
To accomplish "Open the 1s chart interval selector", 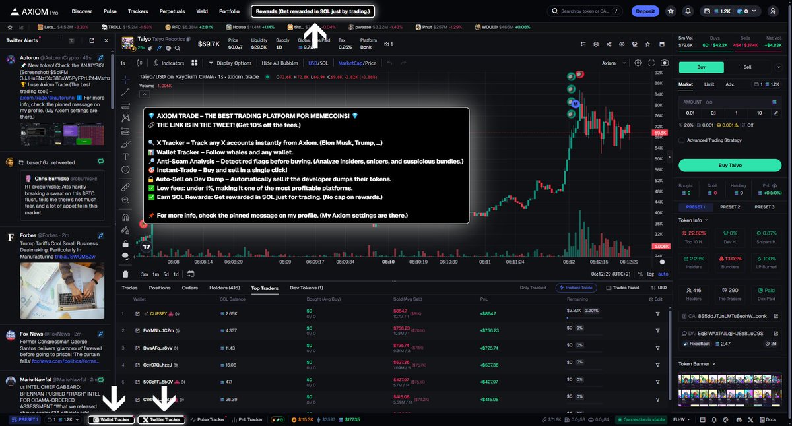I will (x=123, y=63).
